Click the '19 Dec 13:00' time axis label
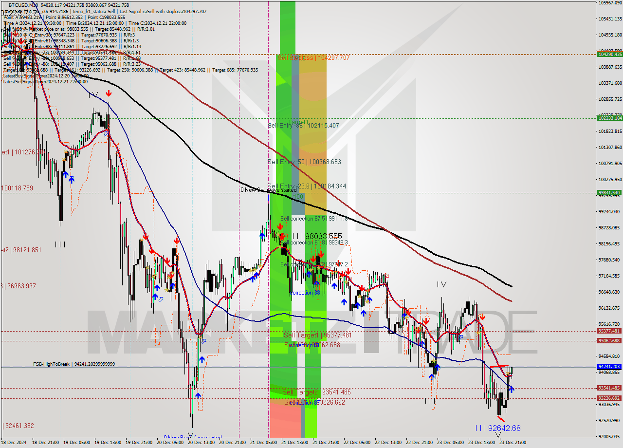This screenshot has height=448, width=623. point(108,443)
